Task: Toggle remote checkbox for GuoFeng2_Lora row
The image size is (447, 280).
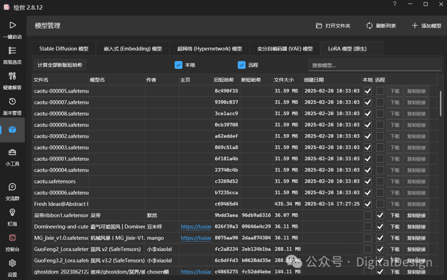Action: (380, 249)
